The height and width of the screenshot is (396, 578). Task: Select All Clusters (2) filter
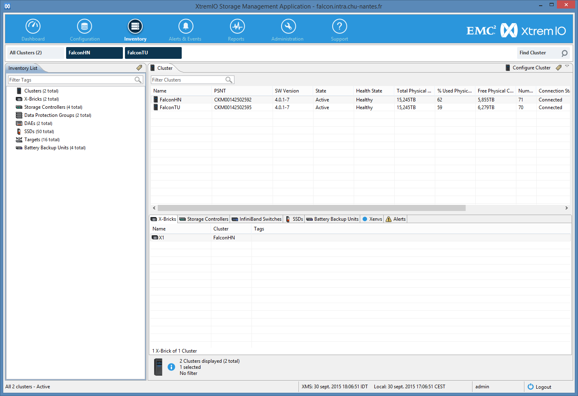point(36,53)
